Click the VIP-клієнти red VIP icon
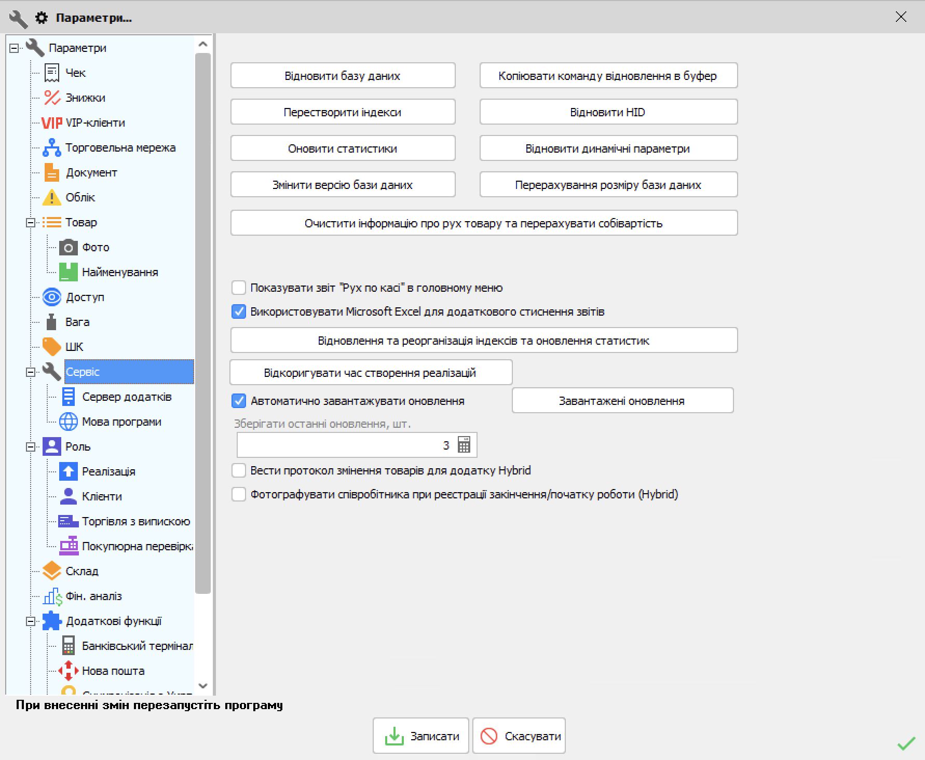The width and height of the screenshot is (925, 760). pyautogui.click(x=51, y=123)
